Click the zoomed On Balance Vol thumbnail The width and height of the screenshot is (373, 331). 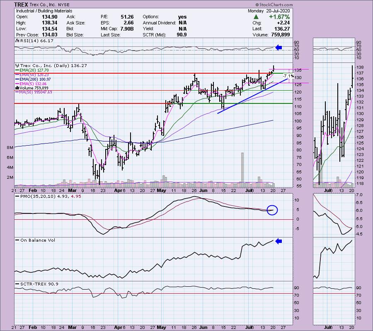pyautogui.click(x=334, y=259)
